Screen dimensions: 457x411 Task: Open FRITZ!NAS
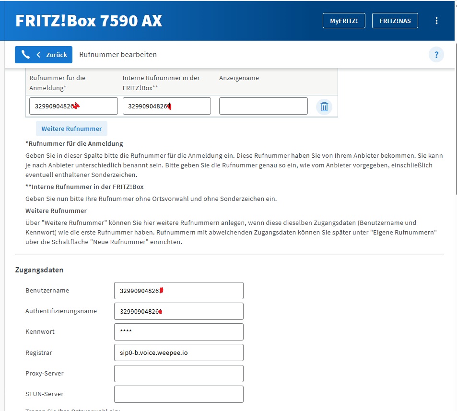(x=395, y=21)
